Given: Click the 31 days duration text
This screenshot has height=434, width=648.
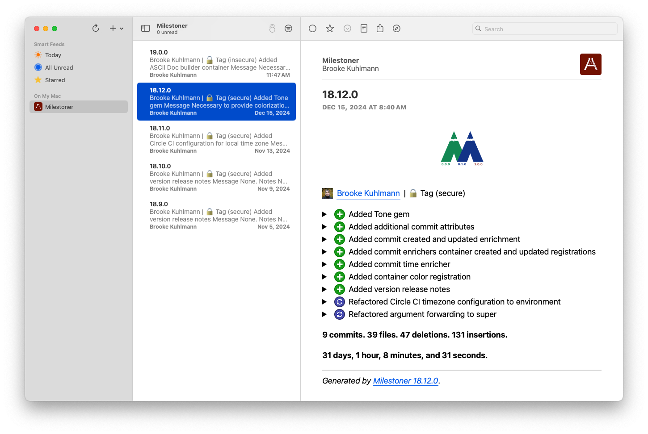Looking at the screenshot, I should [x=405, y=355].
